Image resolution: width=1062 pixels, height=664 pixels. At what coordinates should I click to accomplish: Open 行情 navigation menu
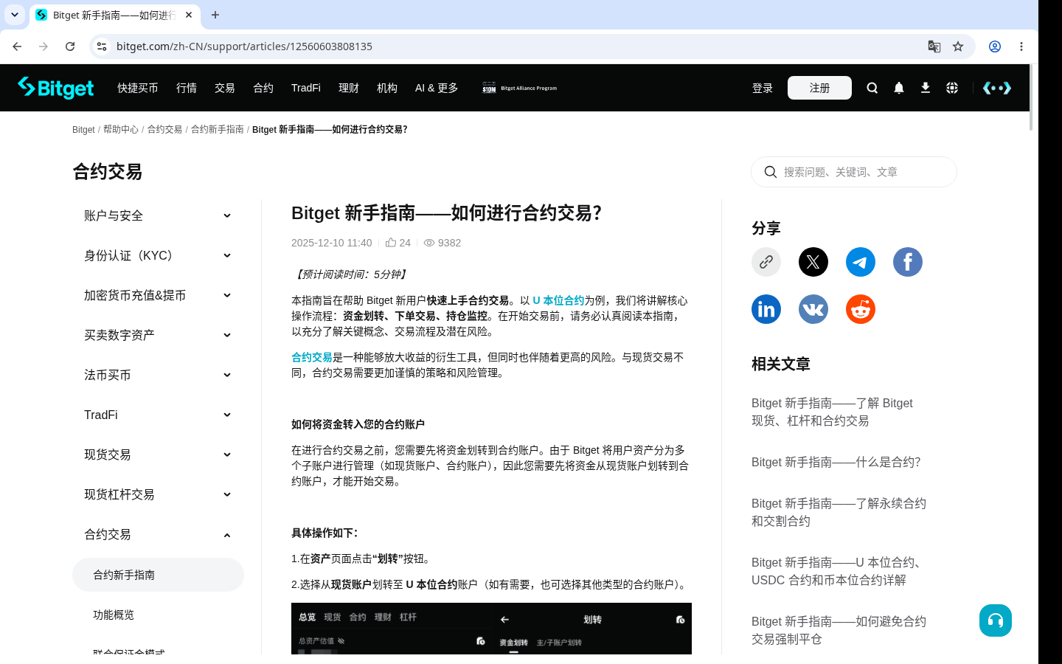187,88
